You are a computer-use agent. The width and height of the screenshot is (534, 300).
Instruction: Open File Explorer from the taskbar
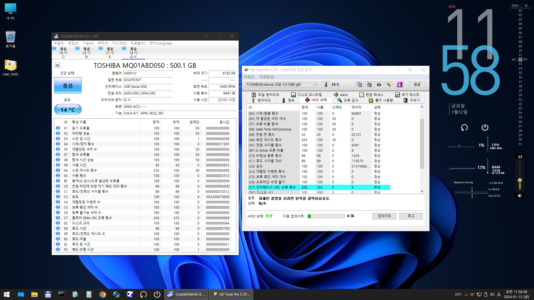(x=34, y=294)
